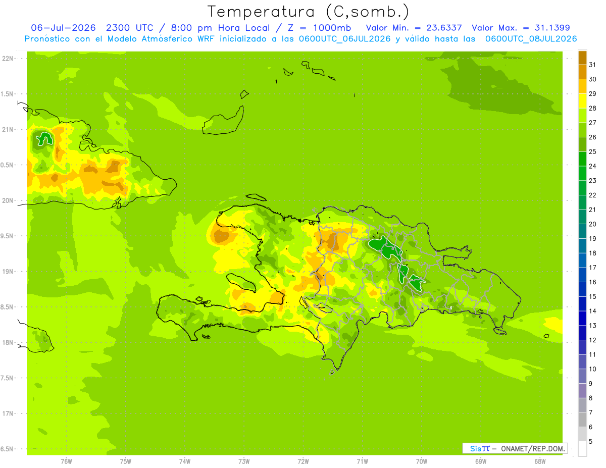Screen dimensions: 606x468
Task: Click the "20N" latitude label
Action: point(7,200)
